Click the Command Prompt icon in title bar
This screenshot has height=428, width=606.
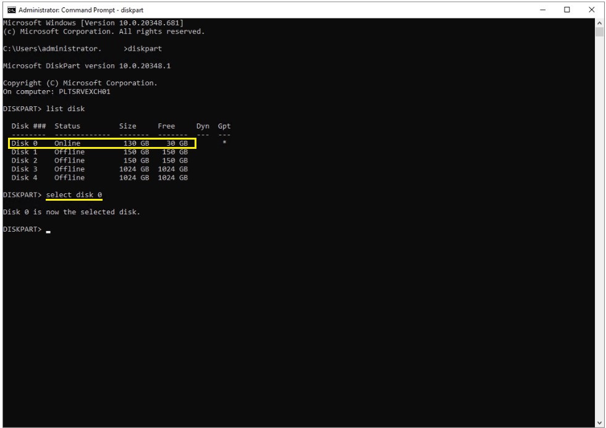click(x=11, y=10)
